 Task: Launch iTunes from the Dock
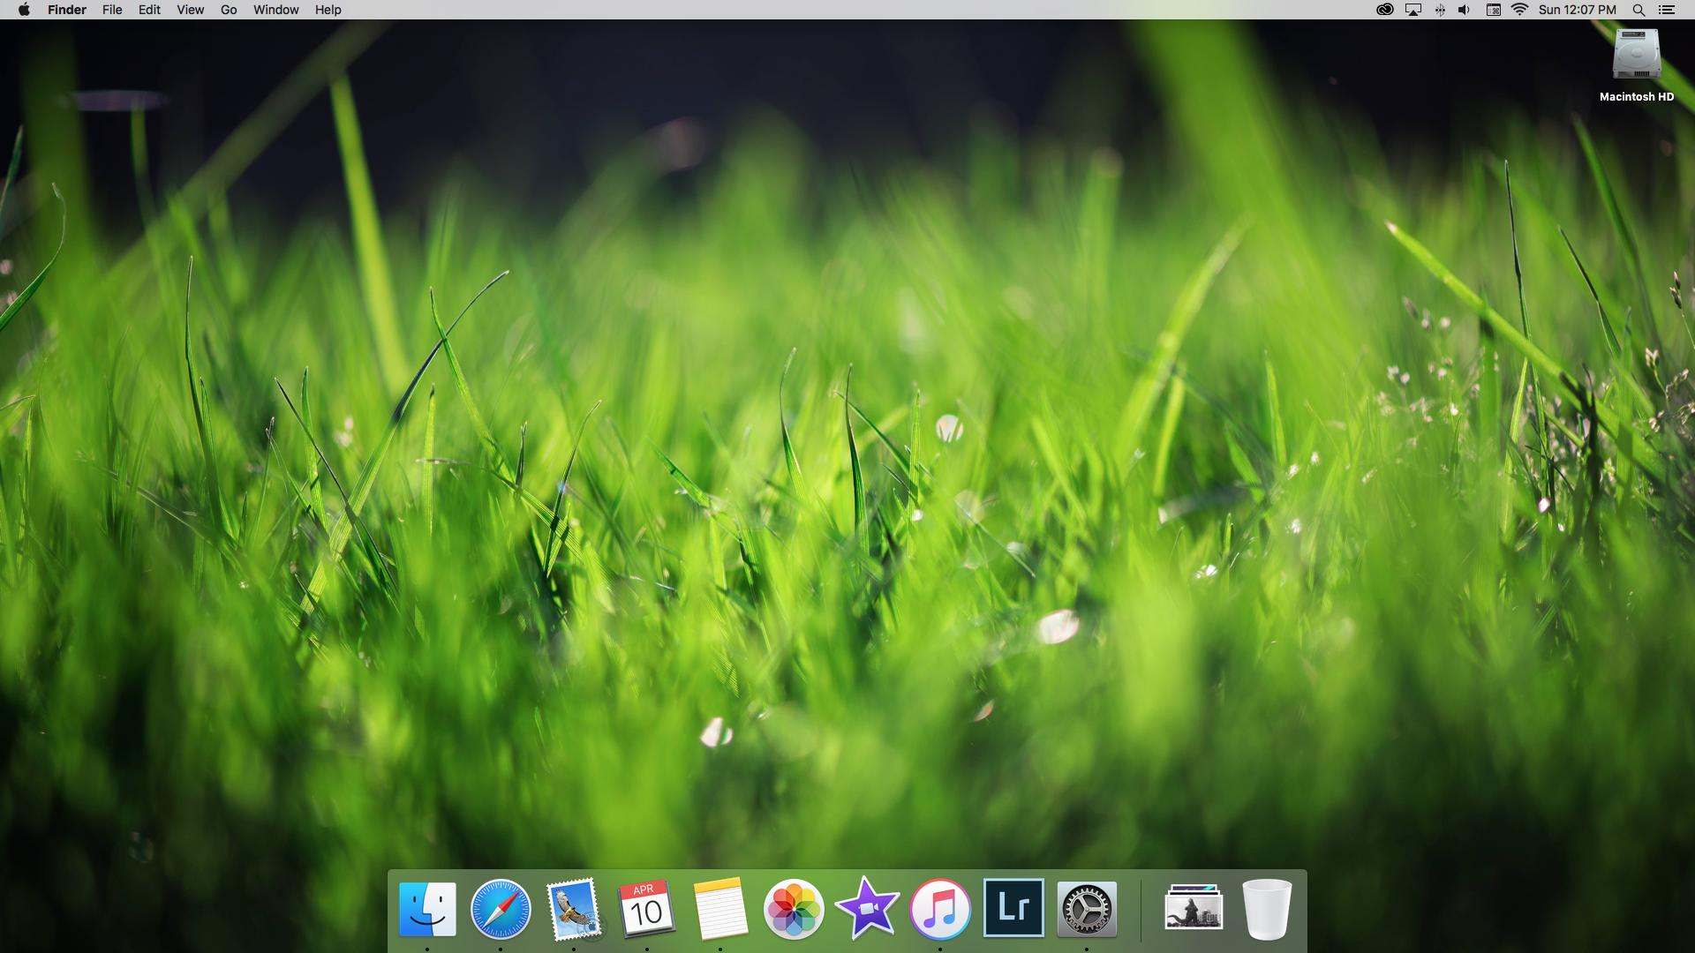point(940,909)
